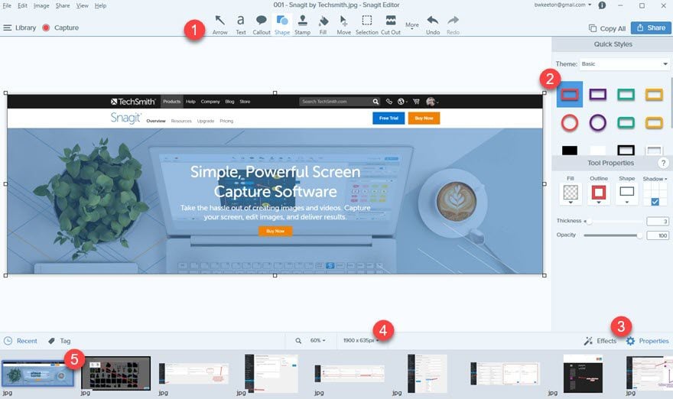Viewport: 673px width, 399px height.
Task: Show Recent captures
Action: (21, 341)
